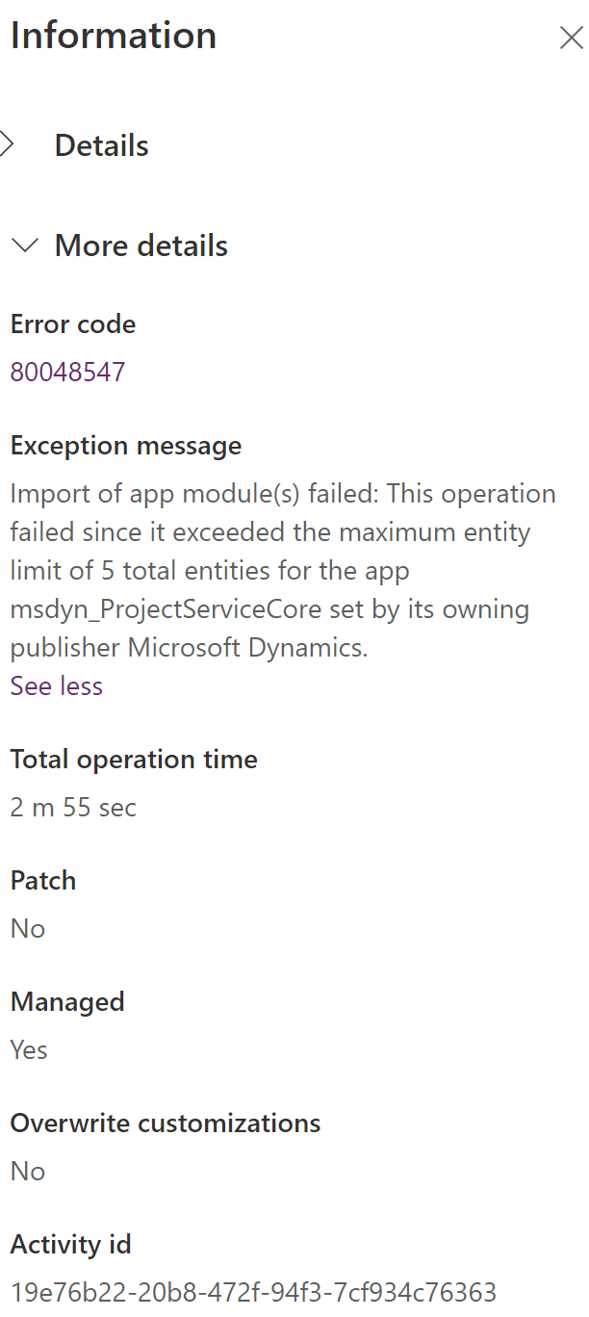Click the See less link
This screenshot has height=1317, width=589.
click(x=56, y=685)
